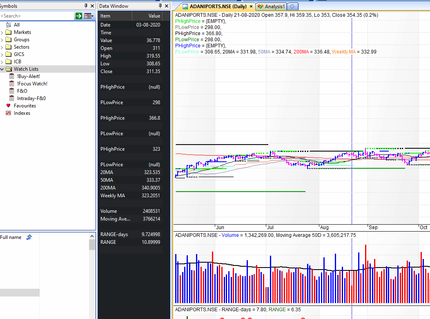Click the Sep label on time axis
The image size is (430, 319).
[x=373, y=228]
